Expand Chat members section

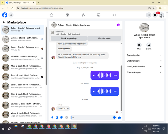[x=144, y=61]
